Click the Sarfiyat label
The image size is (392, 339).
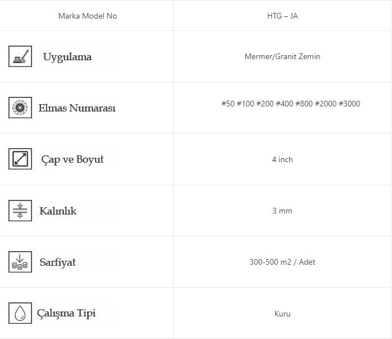pyautogui.click(x=57, y=262)
